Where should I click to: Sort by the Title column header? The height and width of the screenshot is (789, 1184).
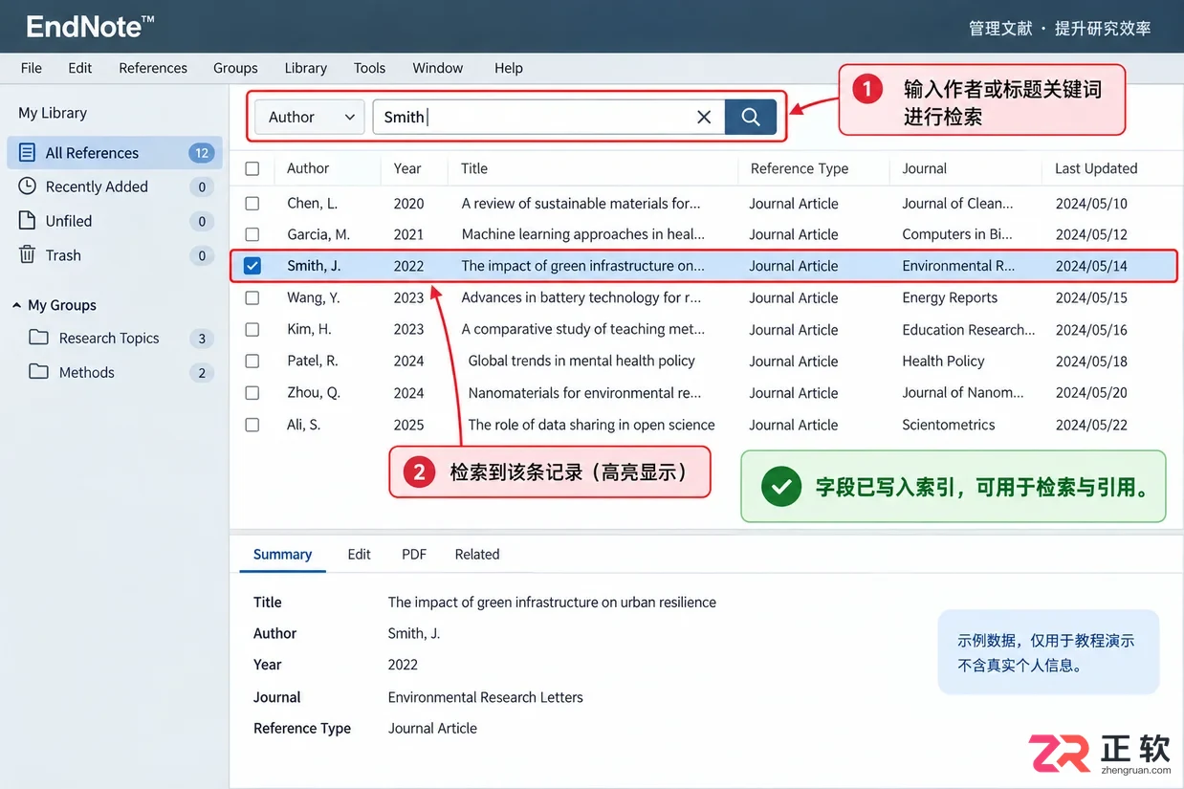[474, 168]
